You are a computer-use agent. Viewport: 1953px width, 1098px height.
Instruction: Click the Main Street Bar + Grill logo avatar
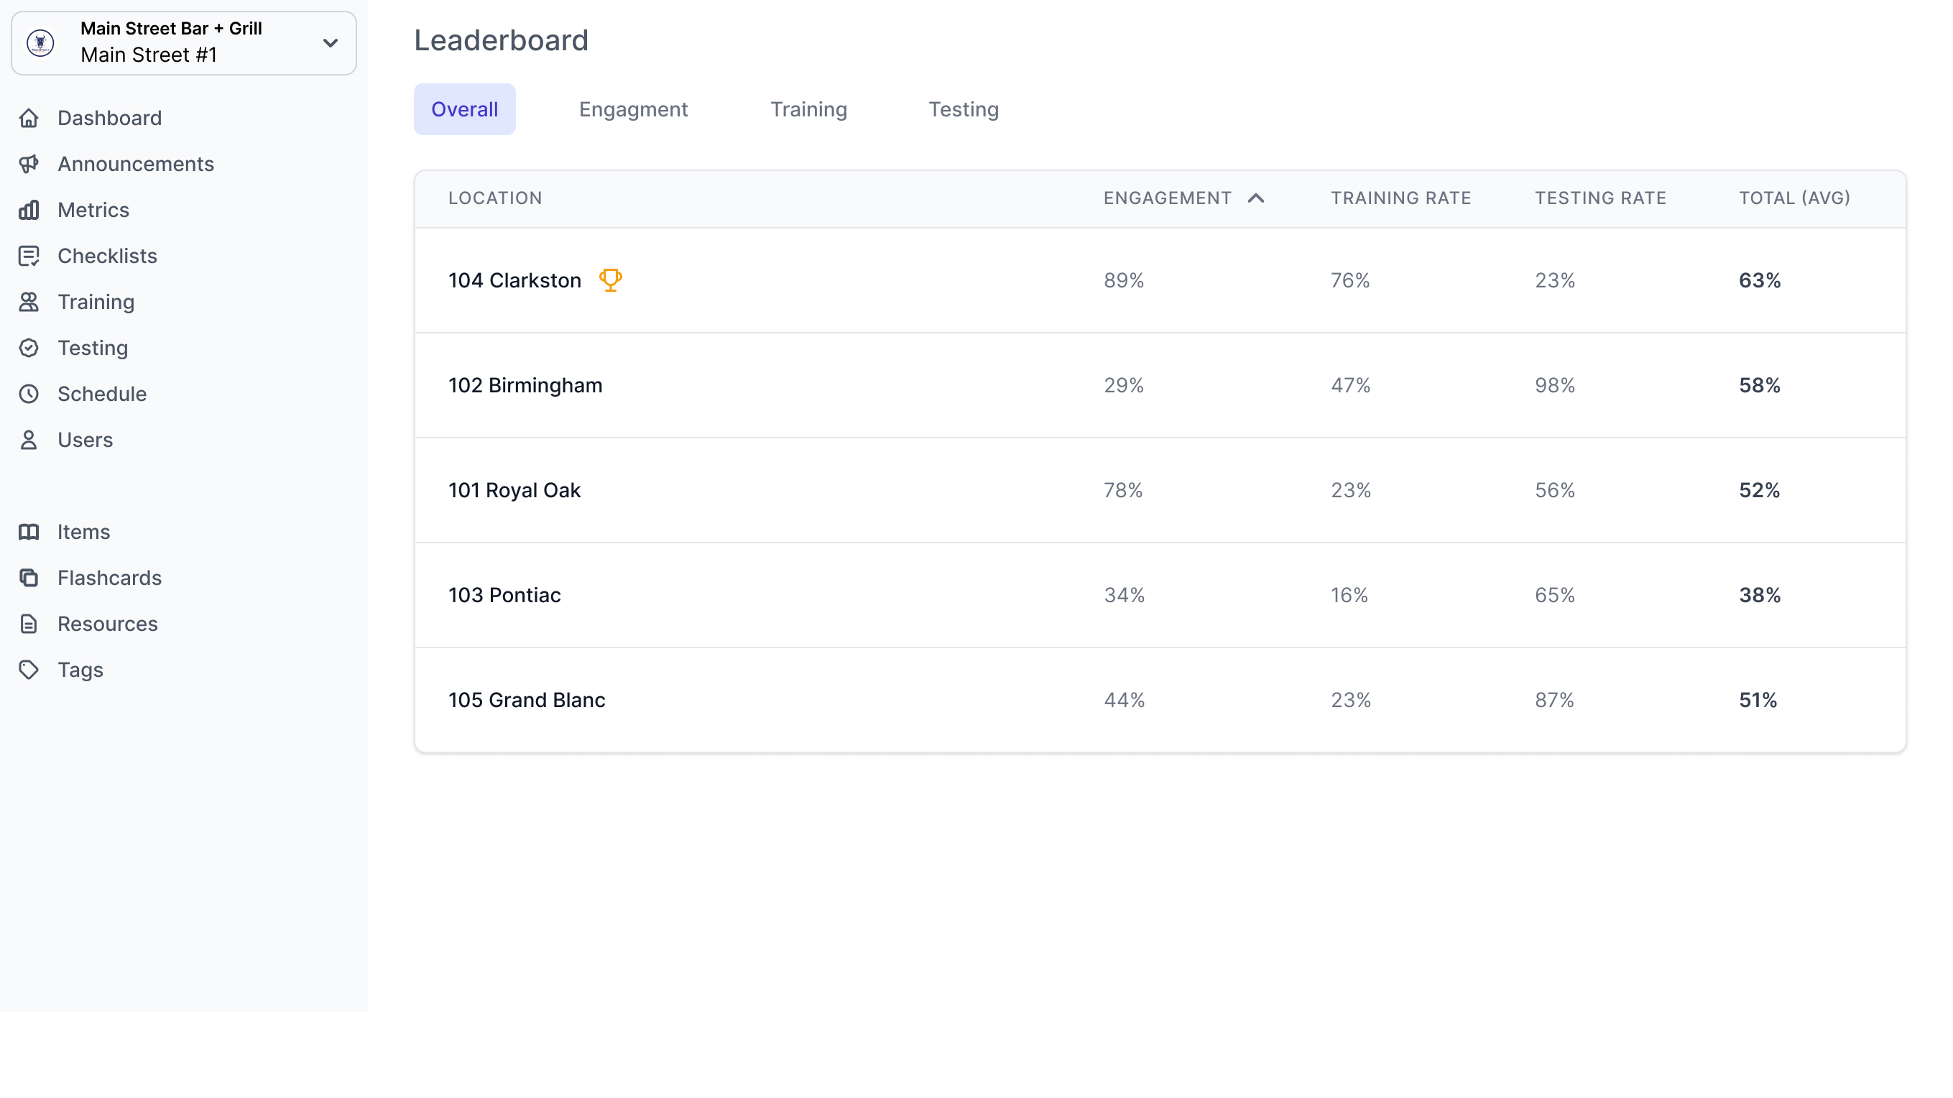point(40,42)
